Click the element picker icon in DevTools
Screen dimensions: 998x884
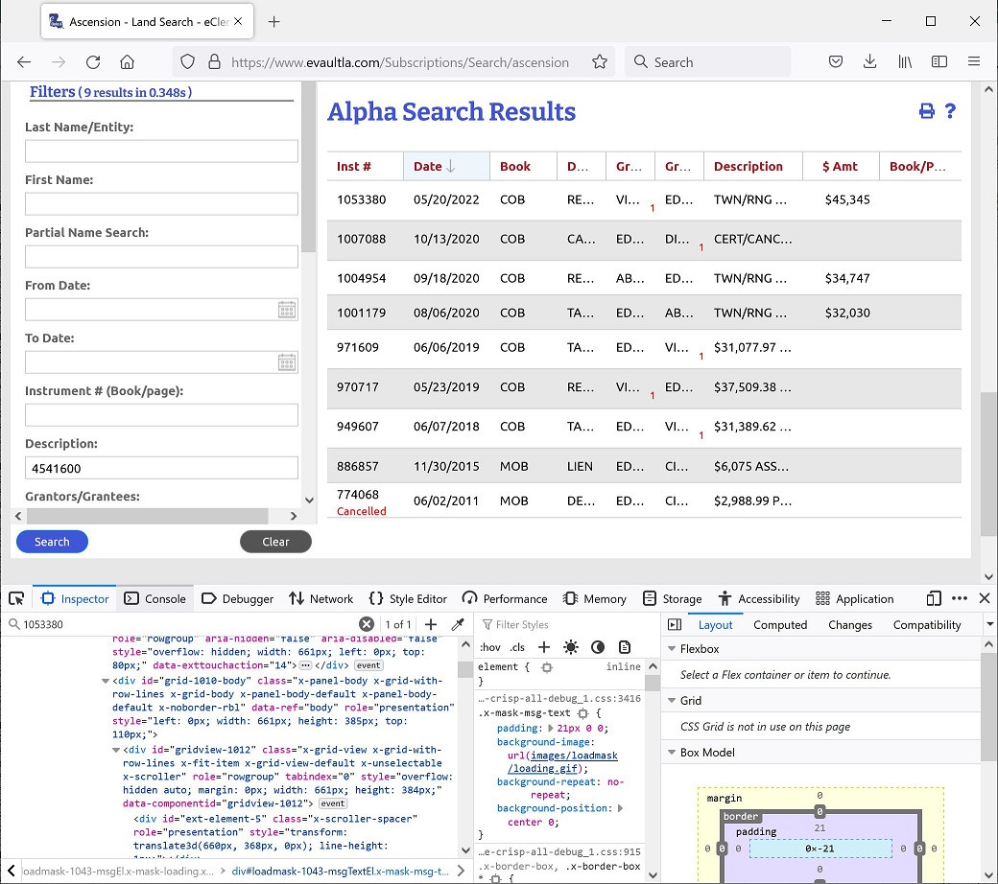point(16,598)
